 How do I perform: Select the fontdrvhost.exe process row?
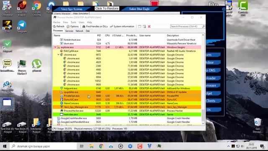pyautogui.click(x=127, y=40)
